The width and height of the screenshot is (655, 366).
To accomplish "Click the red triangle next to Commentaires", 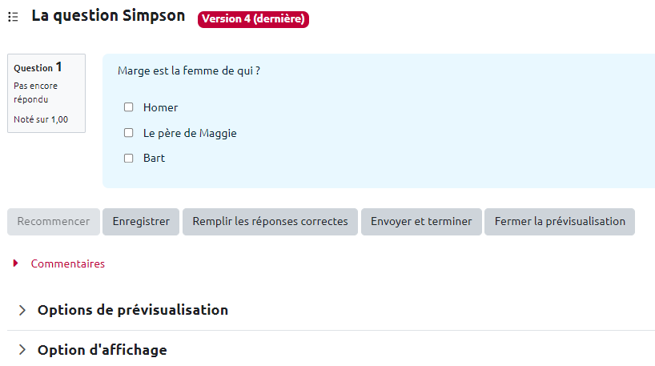I will pyautogui.click(x=16, y=263).
